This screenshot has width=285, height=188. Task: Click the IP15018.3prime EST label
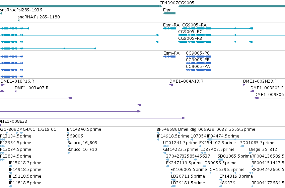25,163
